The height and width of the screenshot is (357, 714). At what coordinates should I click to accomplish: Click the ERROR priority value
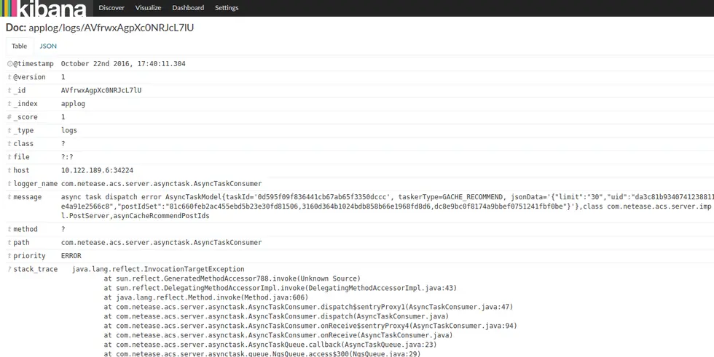(71, 256)
